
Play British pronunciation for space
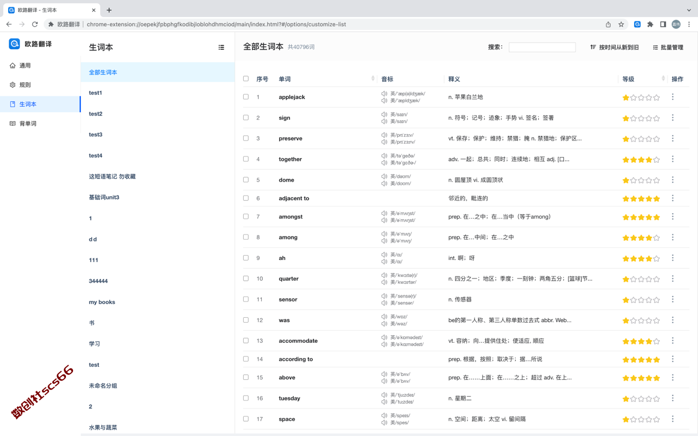tap(384, 416)
